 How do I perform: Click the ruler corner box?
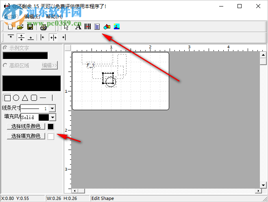pos(68,48)
